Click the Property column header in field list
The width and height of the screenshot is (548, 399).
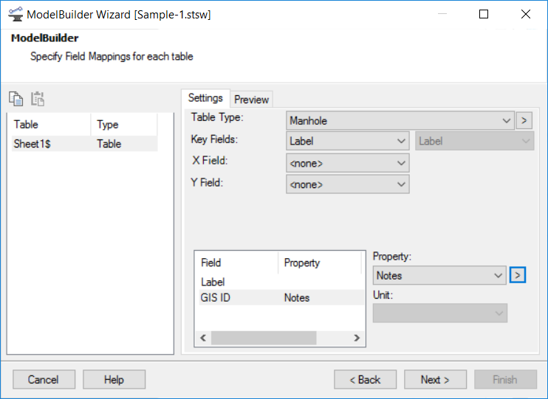pos(320,263)
